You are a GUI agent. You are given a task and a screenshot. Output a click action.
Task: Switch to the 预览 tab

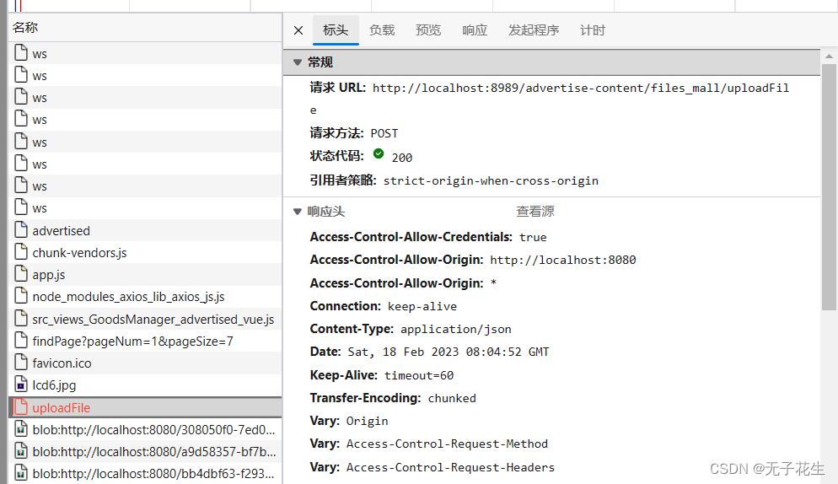point(428,30)
